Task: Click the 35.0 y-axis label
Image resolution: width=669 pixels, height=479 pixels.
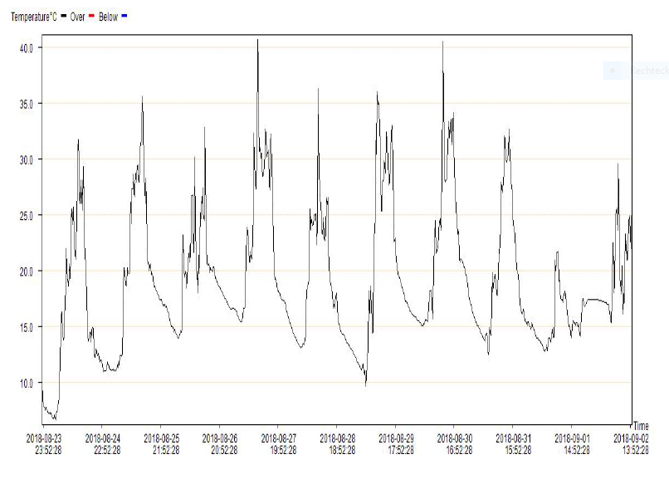Action: pyautogui.click(x=26, y=104)
